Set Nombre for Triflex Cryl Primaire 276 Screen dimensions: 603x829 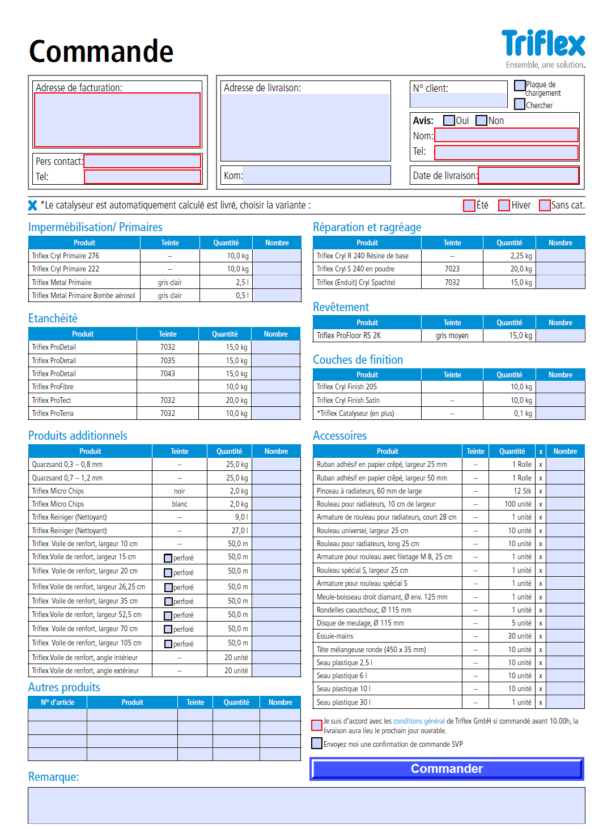pos(277,256)
